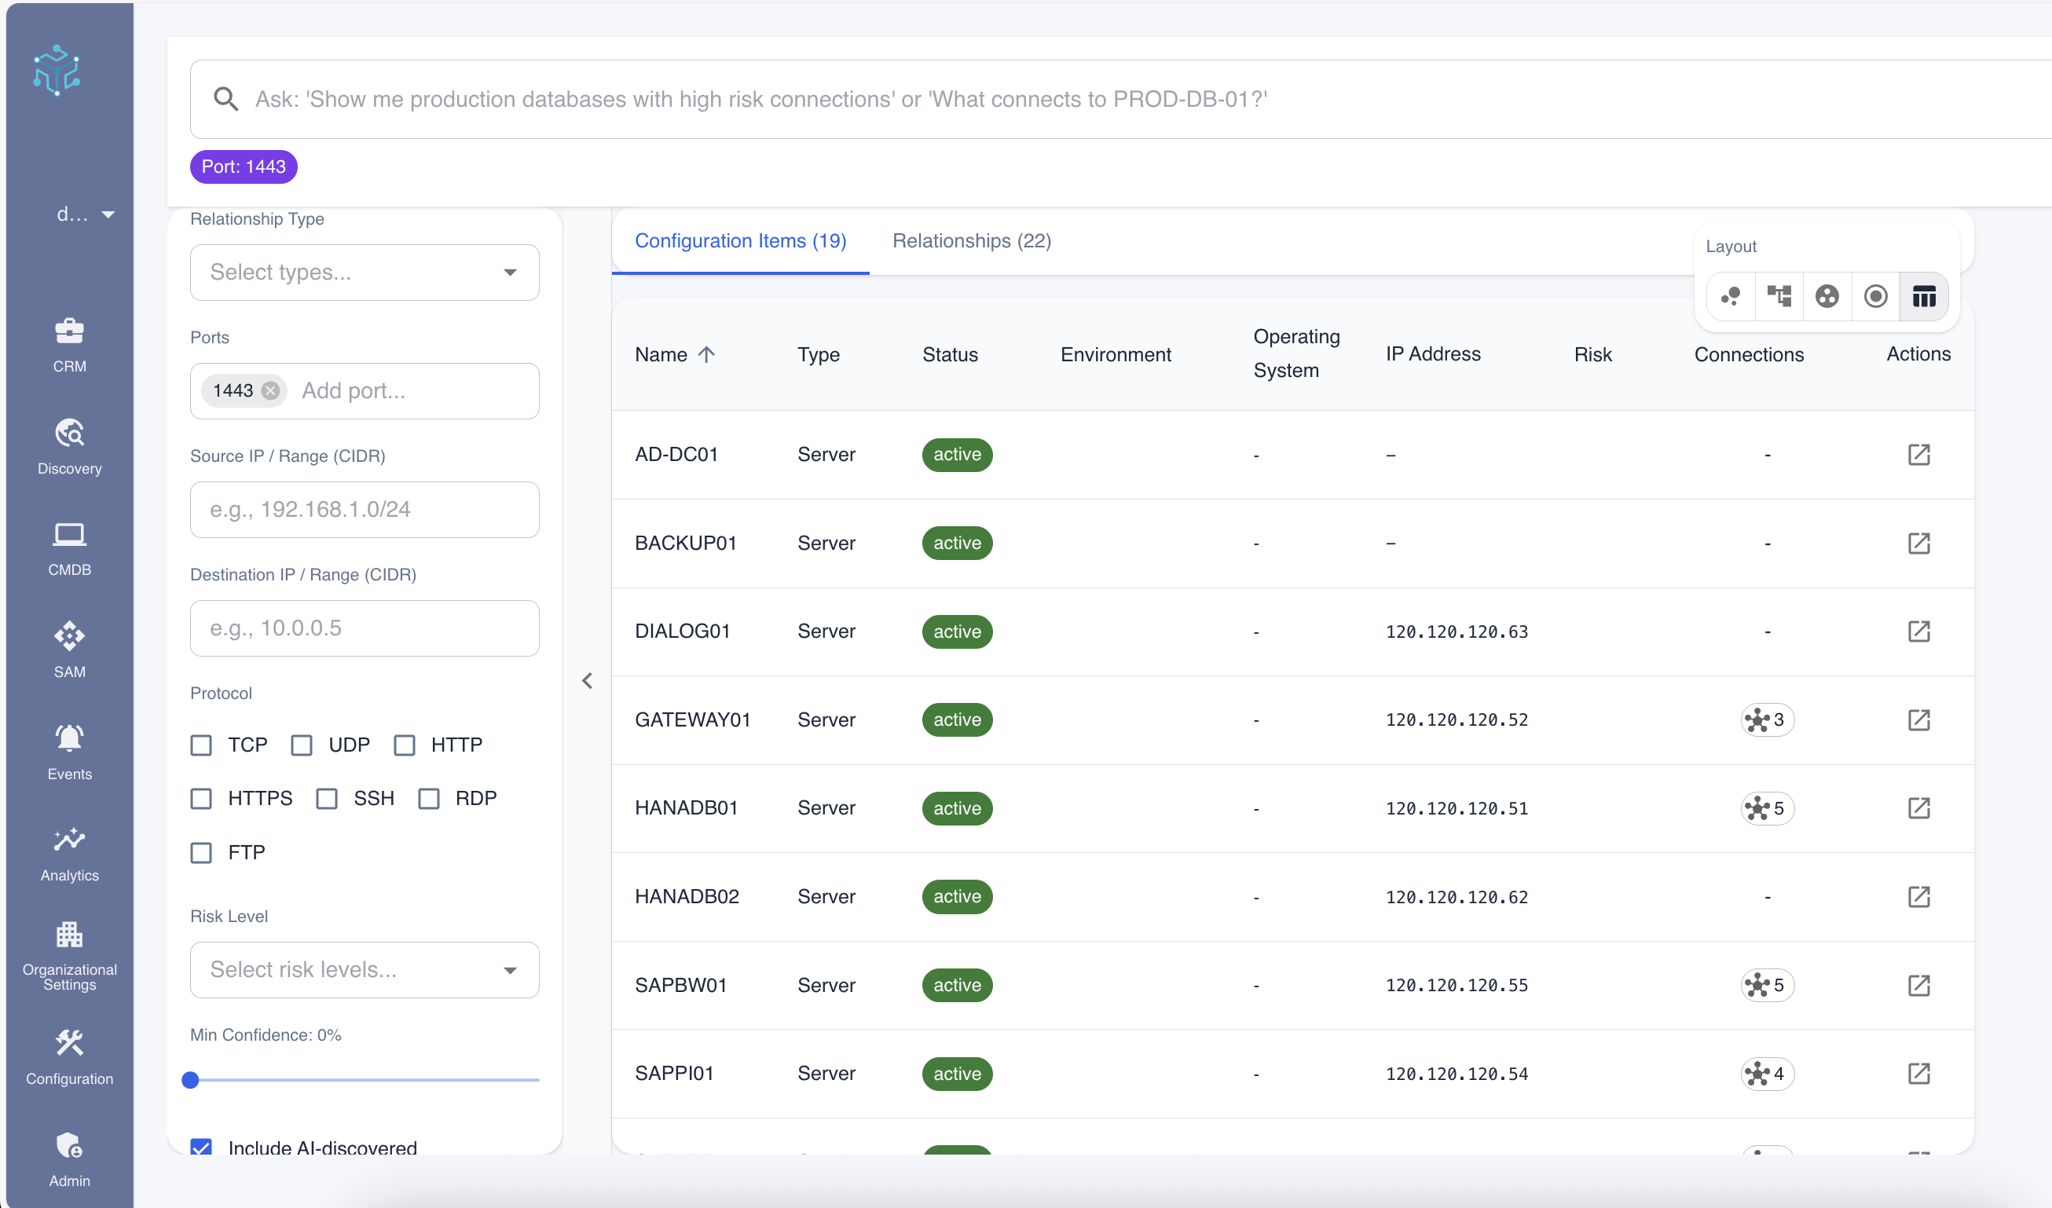The height and width of the screenshot is (1208, 2052).
Task: Expand the Relationship Type dropdown
Action: point(364,273)
